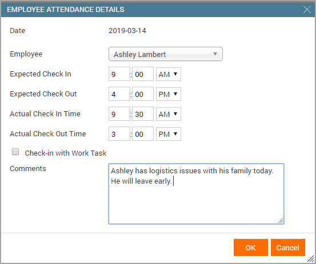Focus the Expected Check Out minutes field

(143, 94)
